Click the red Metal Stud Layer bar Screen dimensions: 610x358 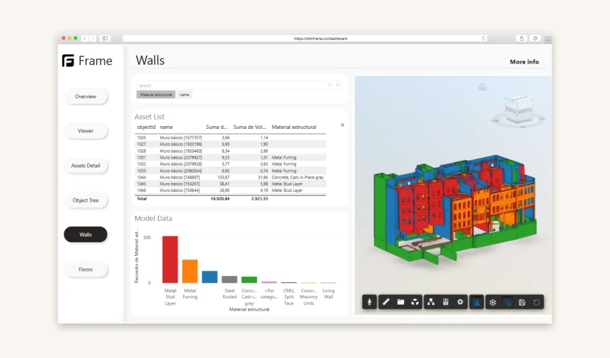point(170,259)
